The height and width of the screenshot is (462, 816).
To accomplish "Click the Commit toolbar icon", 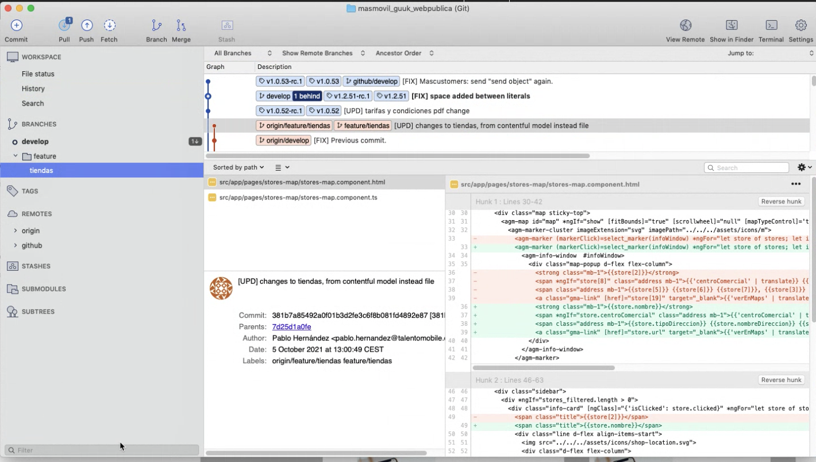I will (16, 26).
